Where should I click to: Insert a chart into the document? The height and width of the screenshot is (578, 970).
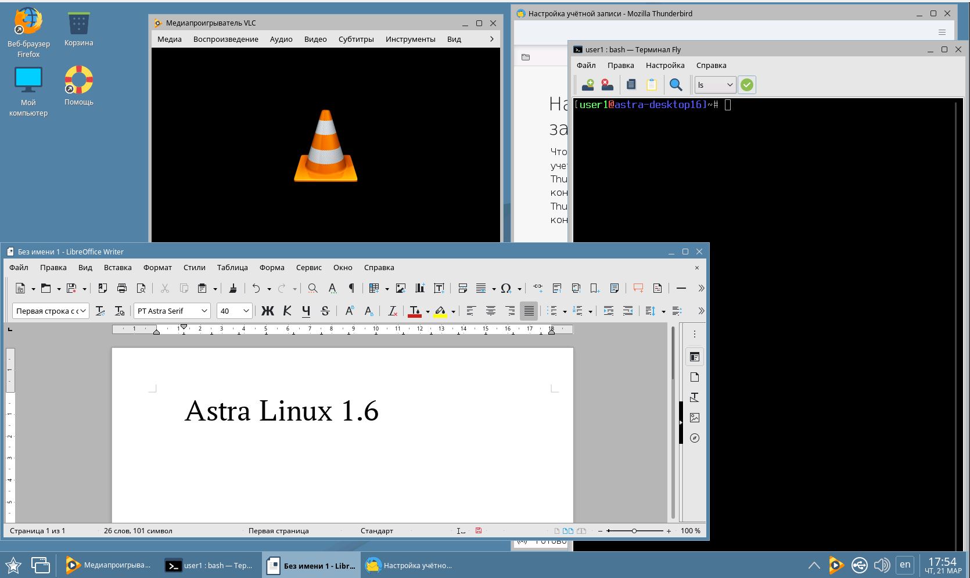point(419,288)
